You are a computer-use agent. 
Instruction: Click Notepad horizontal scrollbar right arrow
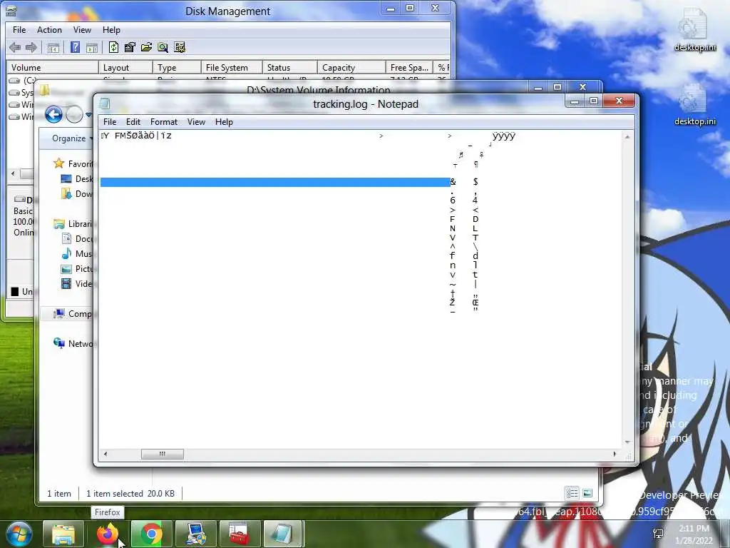(615, 454)
